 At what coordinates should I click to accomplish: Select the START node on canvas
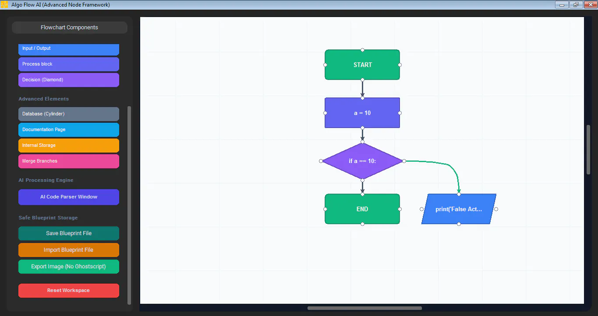point(362,65)
